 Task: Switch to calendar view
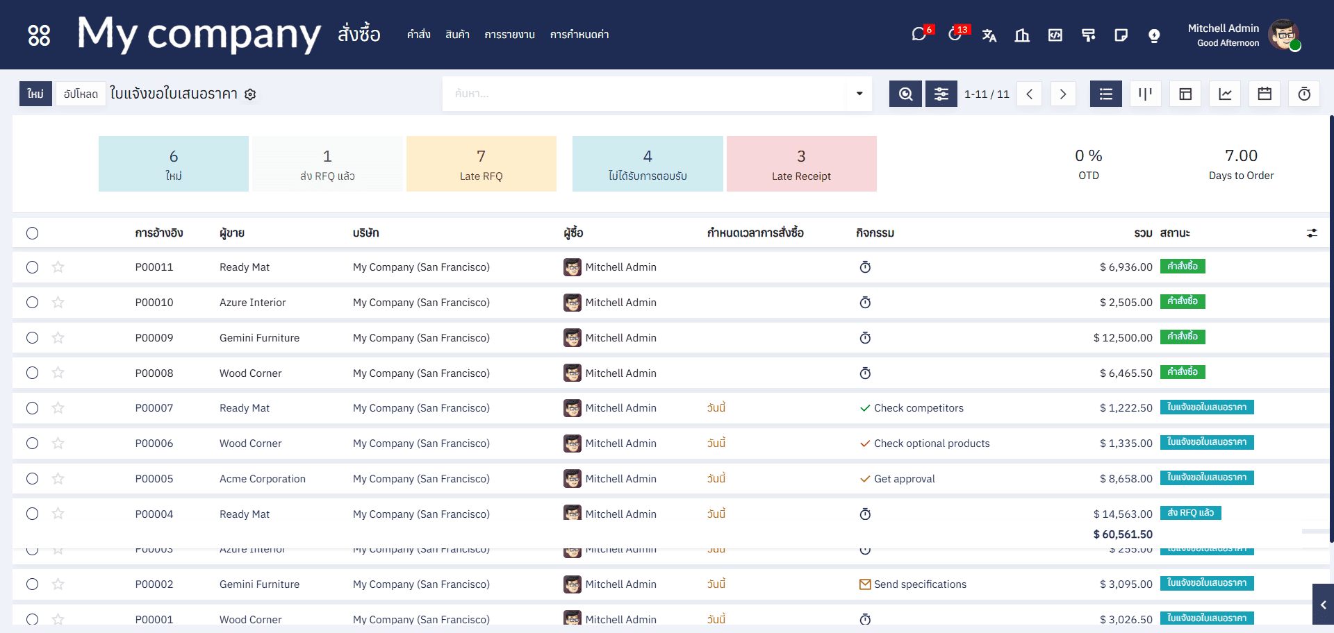1265,94
